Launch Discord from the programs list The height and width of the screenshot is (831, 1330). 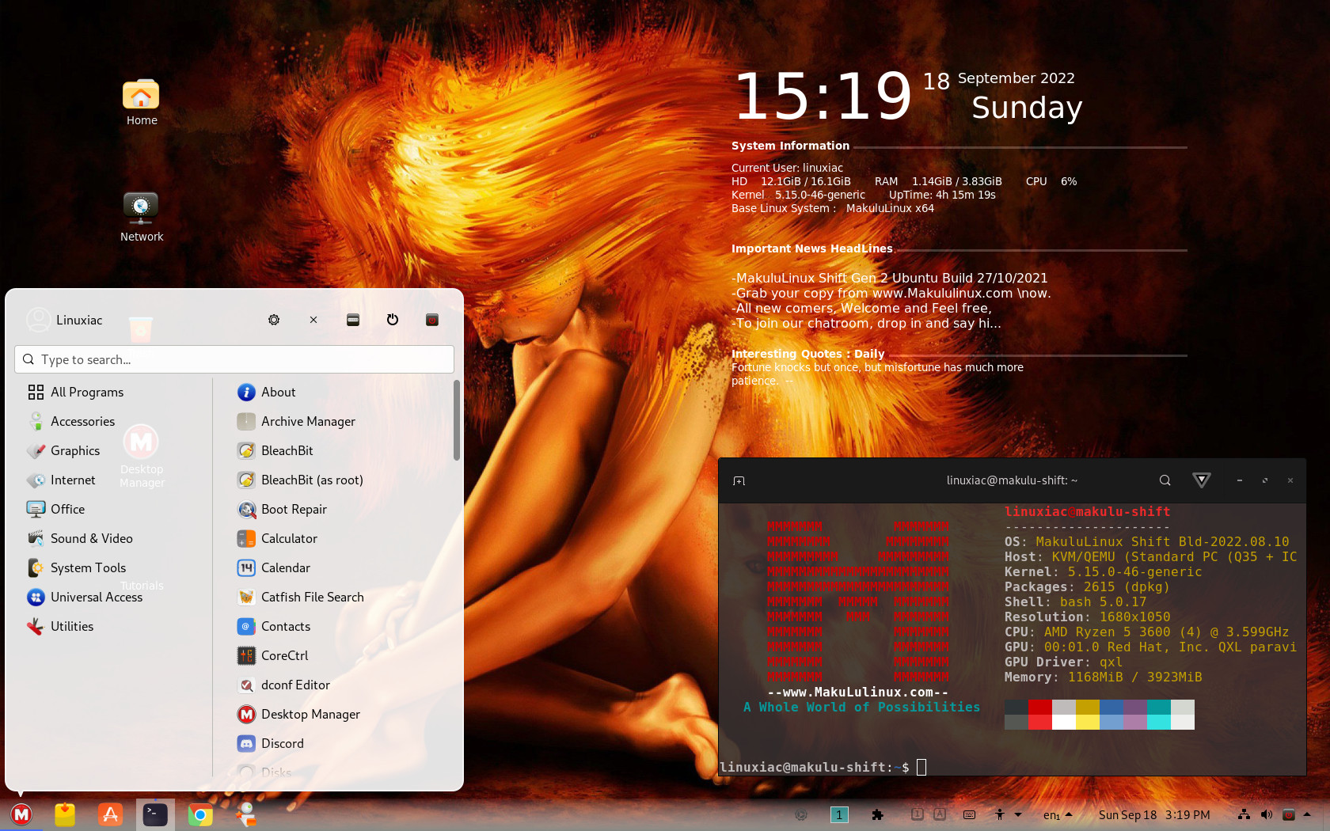(340, 743)
